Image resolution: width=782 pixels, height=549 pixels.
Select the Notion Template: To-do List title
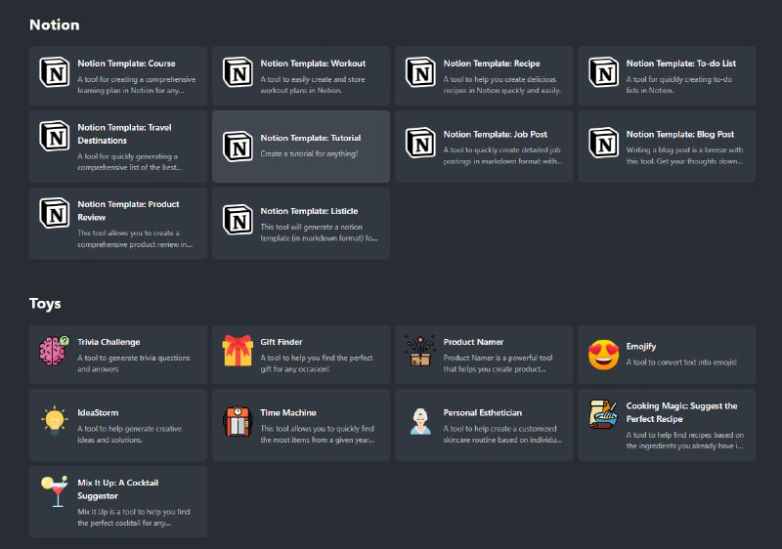click(x=680, y=63)
